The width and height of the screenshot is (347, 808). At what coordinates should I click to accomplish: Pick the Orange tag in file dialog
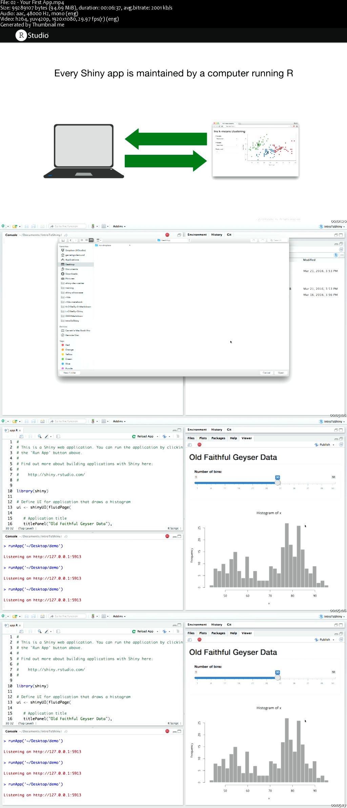[x=69, y=350]
